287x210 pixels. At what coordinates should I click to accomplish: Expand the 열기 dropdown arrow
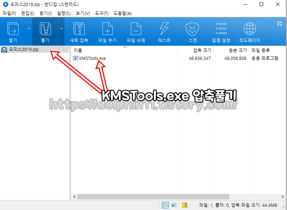click(x=29, y=29)
